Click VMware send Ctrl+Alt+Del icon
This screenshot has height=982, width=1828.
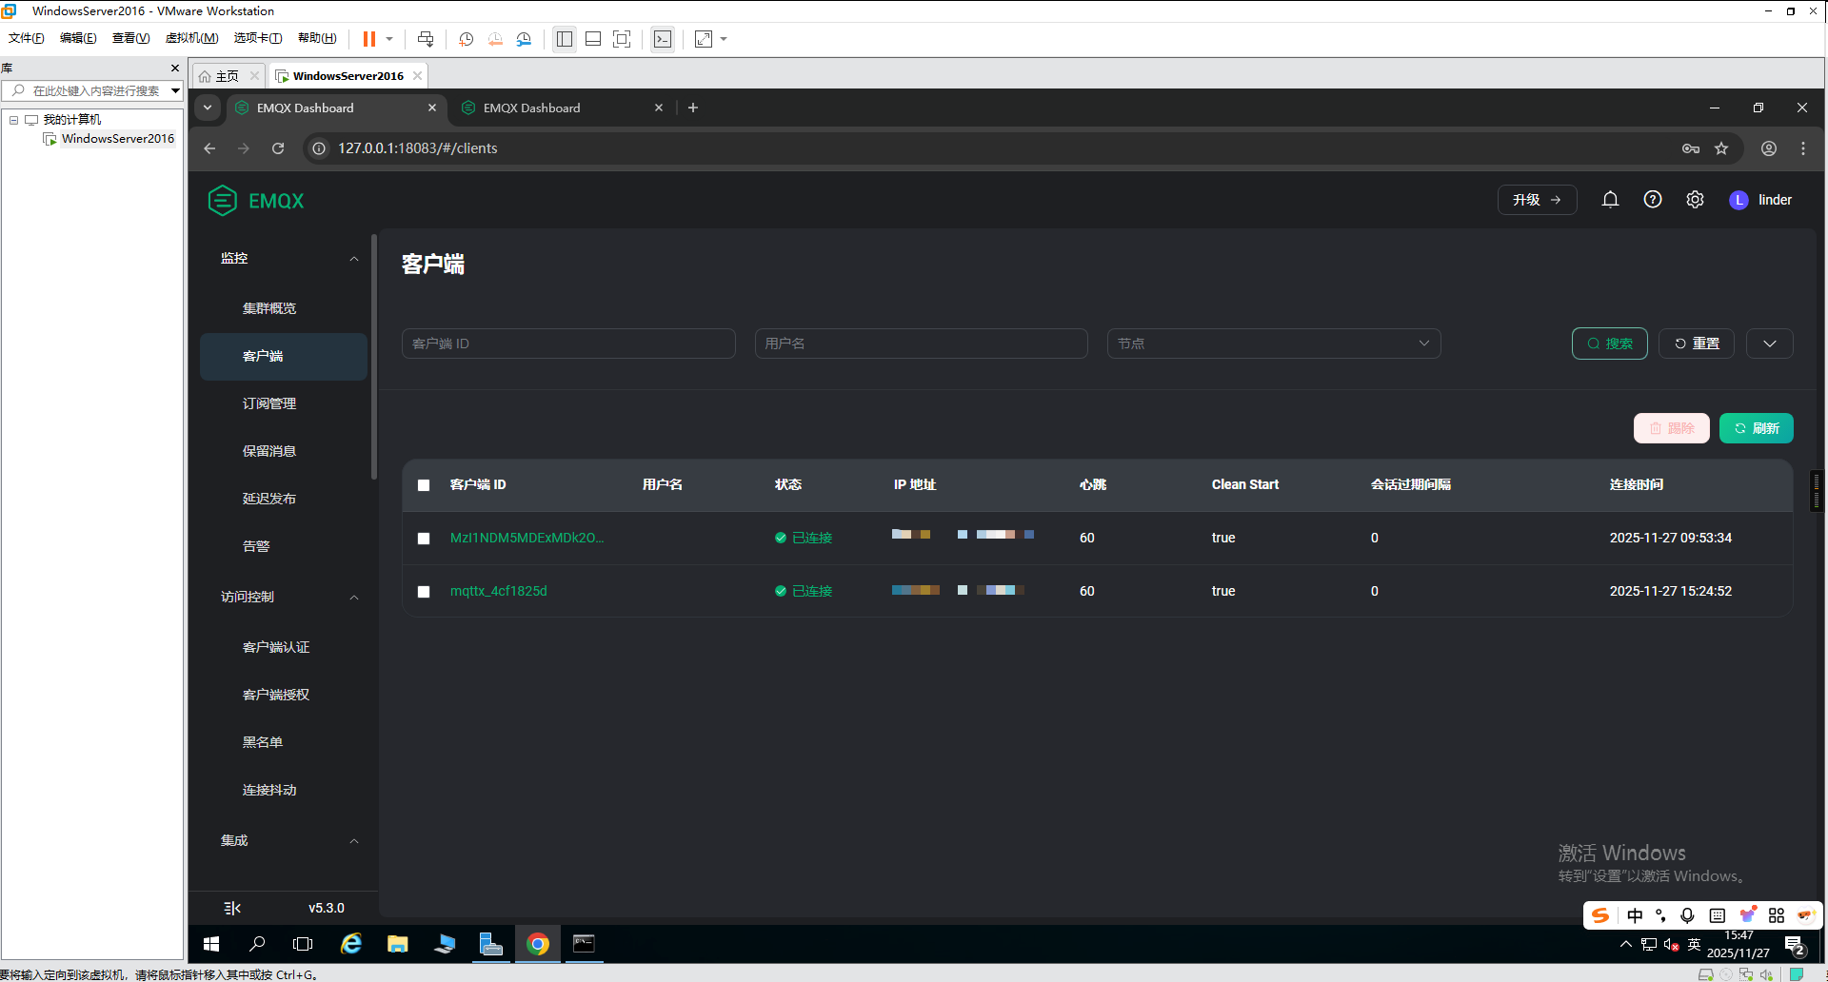pyautogui.click(x=426, y=39)
